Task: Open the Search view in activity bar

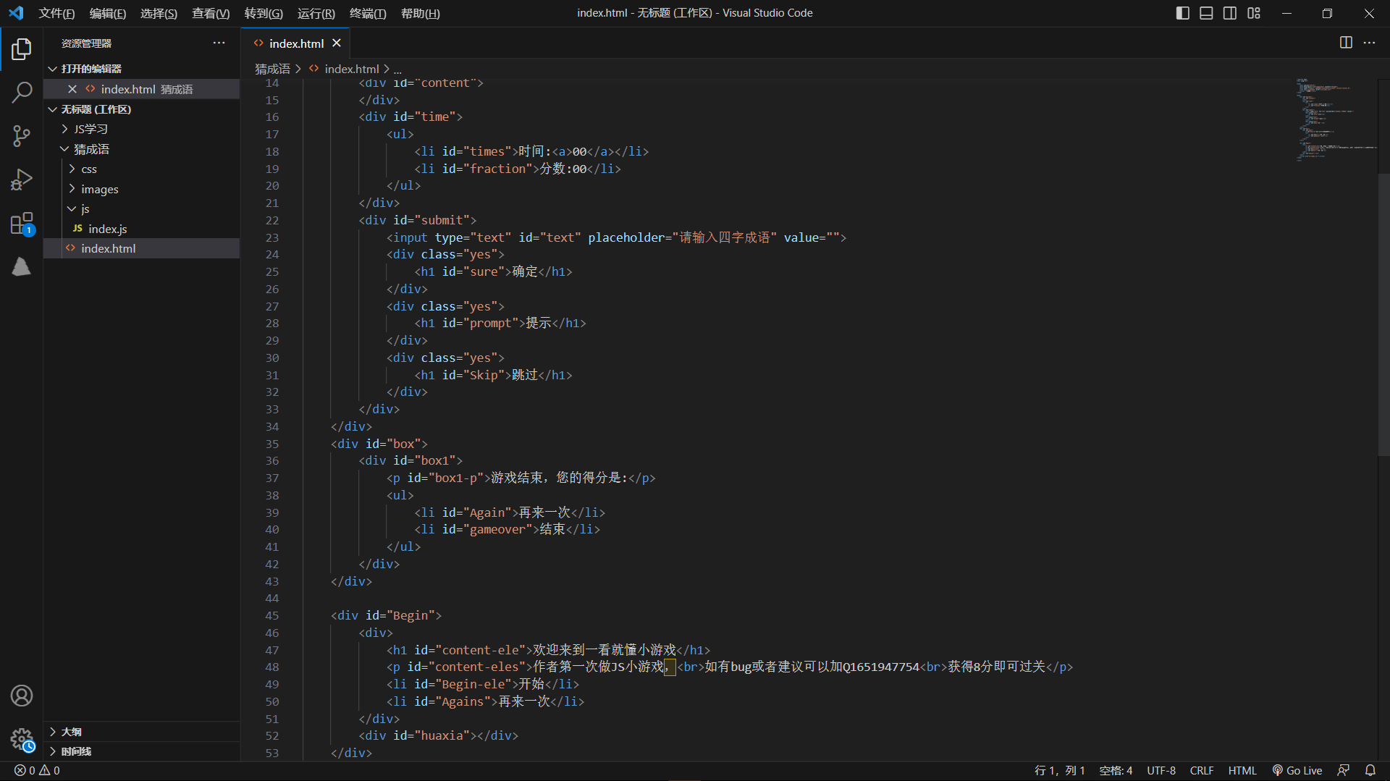Action: 22,92
